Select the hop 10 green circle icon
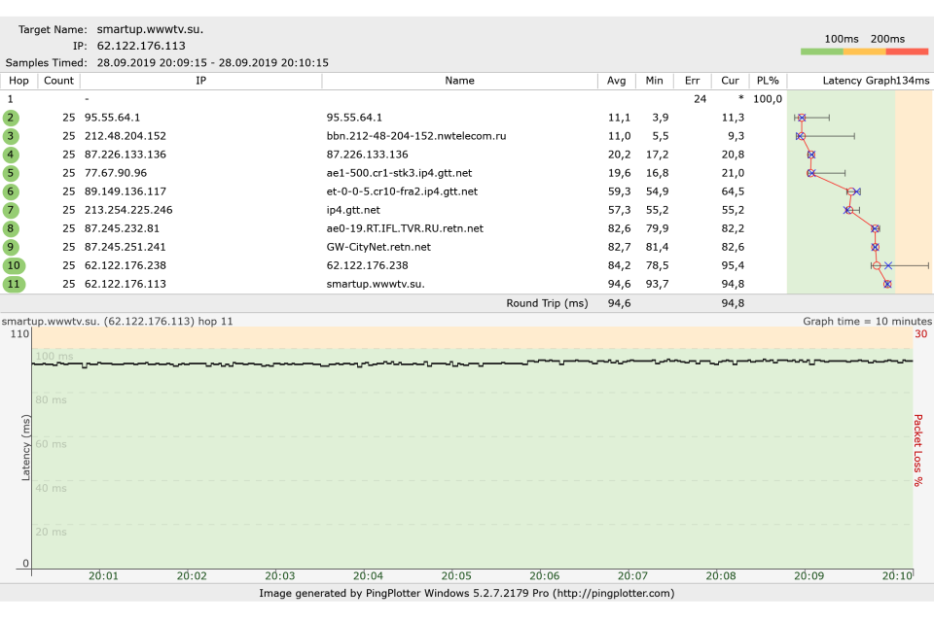The width and height of the screenshot is (934, 622). (x=13, y=265)
